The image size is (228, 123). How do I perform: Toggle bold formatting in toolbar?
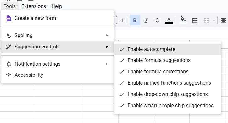pos(135,20)
